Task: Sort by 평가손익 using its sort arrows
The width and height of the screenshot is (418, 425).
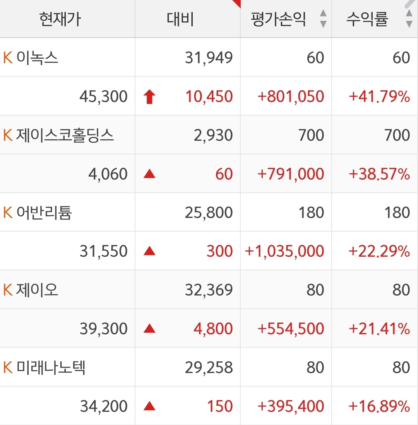Action: (323, 19)
